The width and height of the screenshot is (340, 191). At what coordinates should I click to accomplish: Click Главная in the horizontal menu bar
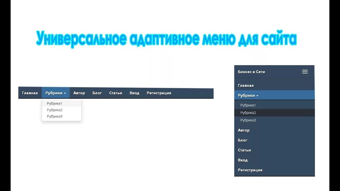pos(30,93)
